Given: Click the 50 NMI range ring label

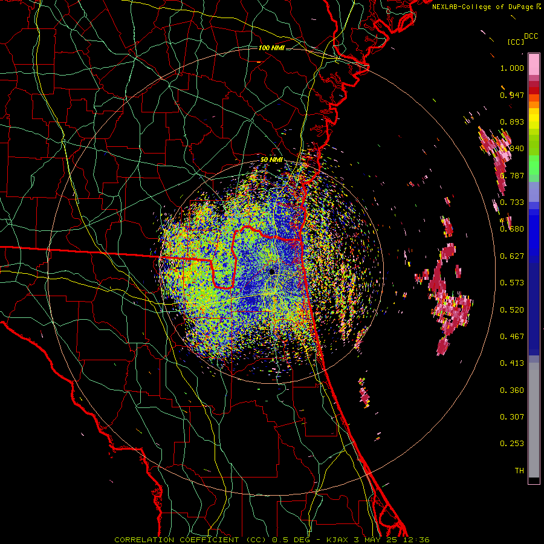Looking at the screenshot, I should click(x=271, y=160).
